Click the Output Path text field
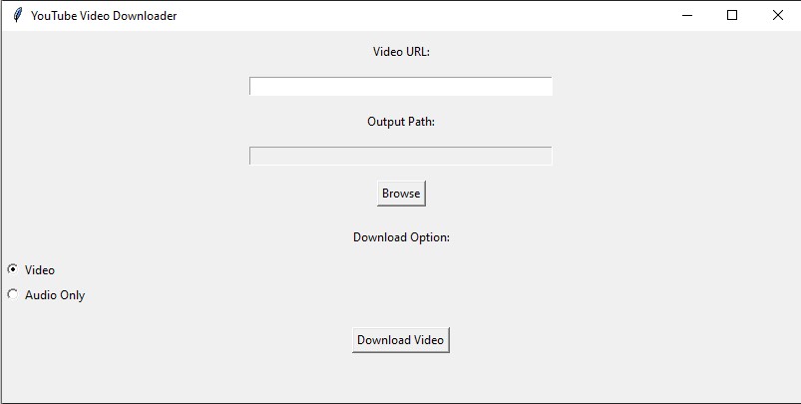 tap(400, 156)
